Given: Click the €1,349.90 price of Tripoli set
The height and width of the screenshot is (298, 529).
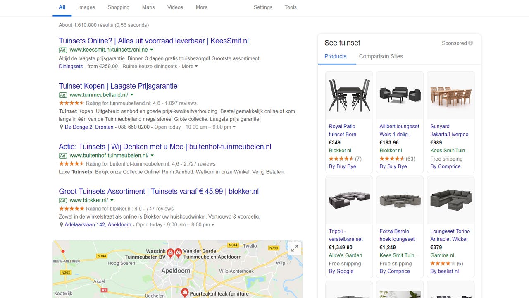Looking at the screenshot, I should click(x=341, y=248).
